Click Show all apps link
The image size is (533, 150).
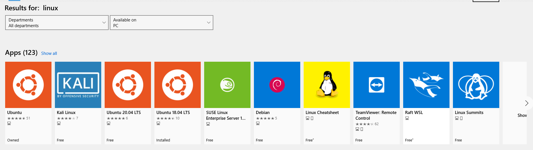(x=49, y=53)
